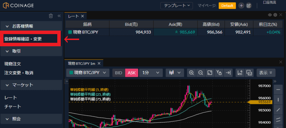Image resolution: width=286 pixels, height=128 pixels.
Task: Close the レート tab
Action: pos(83,16)
